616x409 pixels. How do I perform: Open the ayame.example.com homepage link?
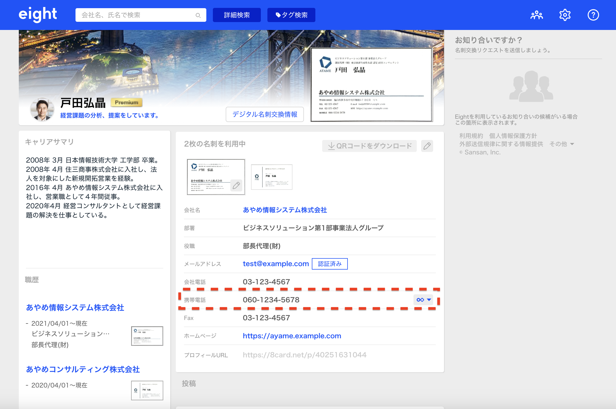[292, 336]
